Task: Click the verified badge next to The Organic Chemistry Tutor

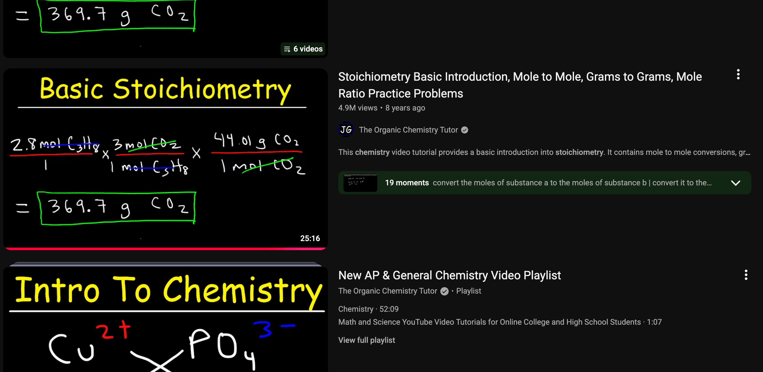Action: (465, 130)
